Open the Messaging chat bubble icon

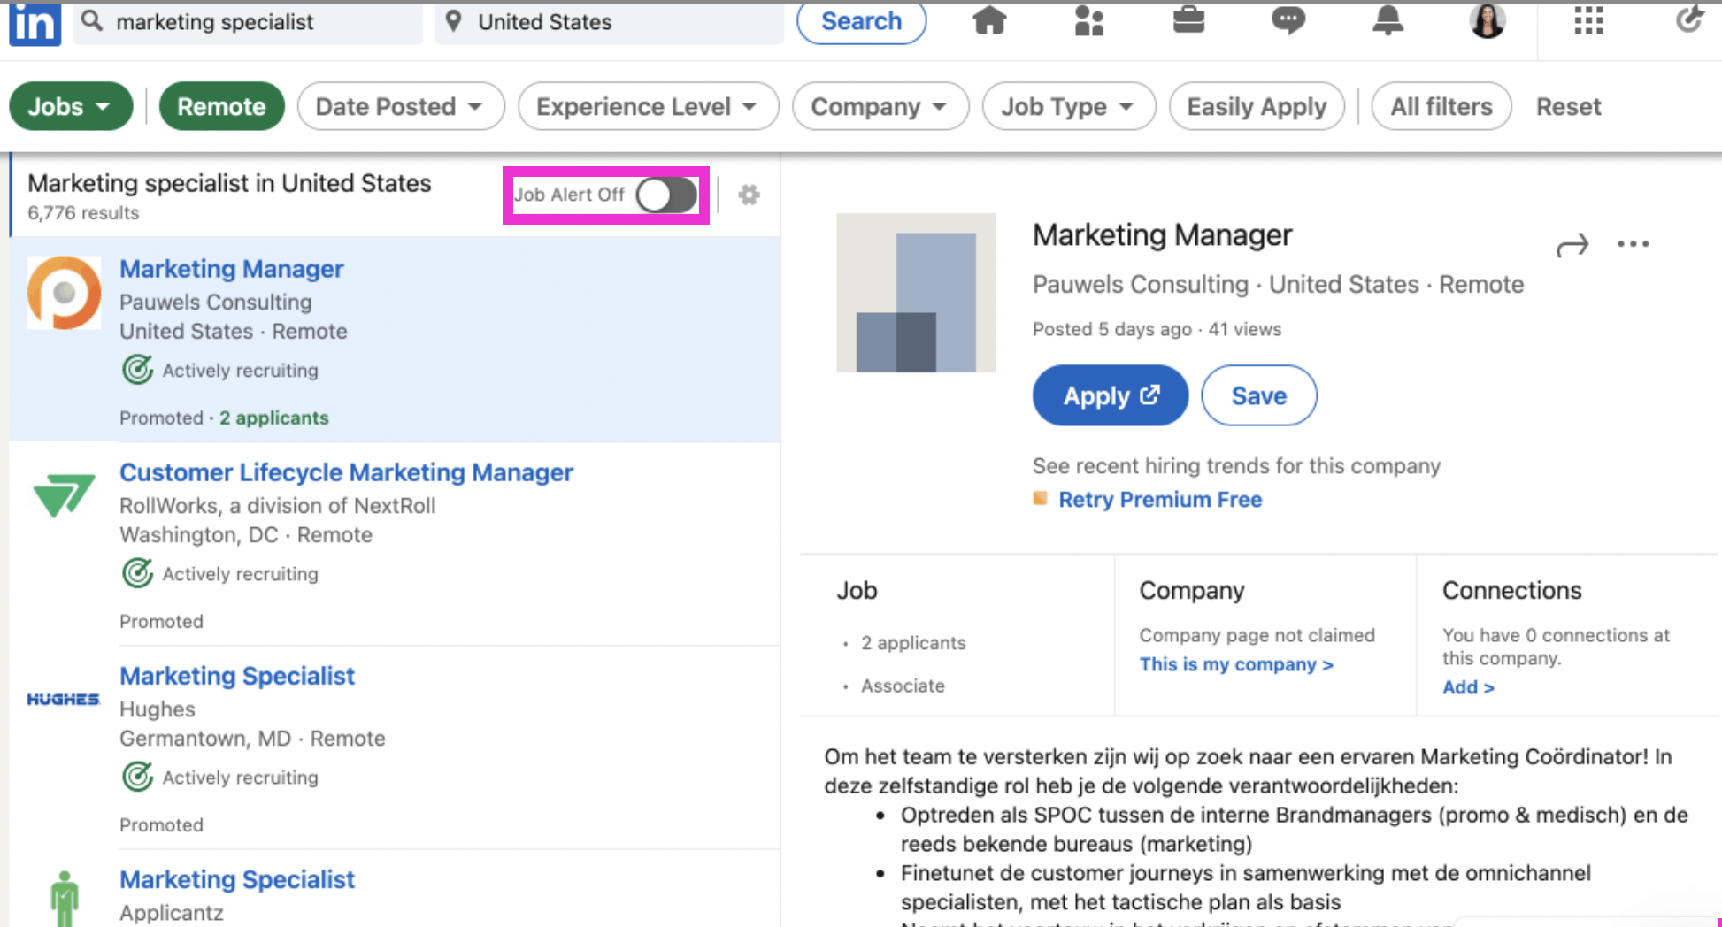pos(1288,20)
